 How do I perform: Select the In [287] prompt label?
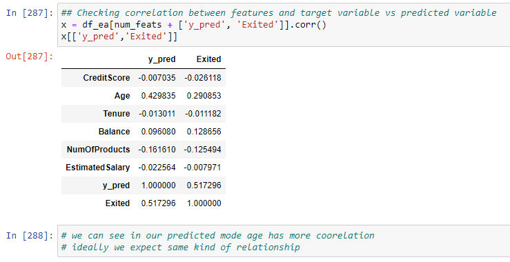coord(30,13)
